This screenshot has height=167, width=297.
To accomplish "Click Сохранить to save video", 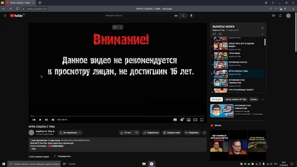I will (x=192, y=133).
